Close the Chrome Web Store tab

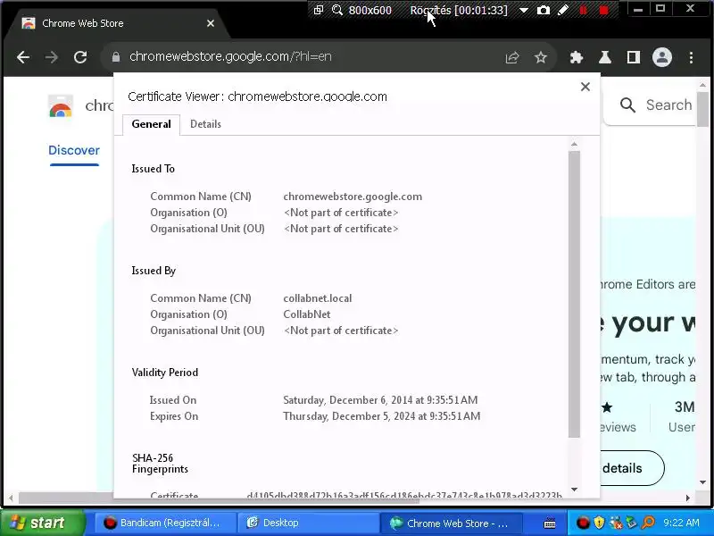(x=211, y=23)
